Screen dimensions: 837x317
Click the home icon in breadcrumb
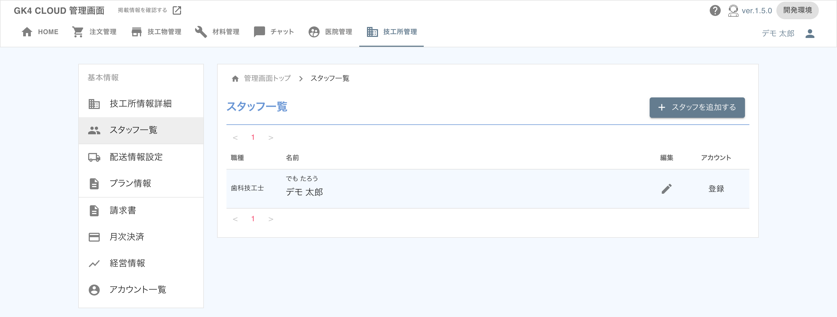(235, 78)
